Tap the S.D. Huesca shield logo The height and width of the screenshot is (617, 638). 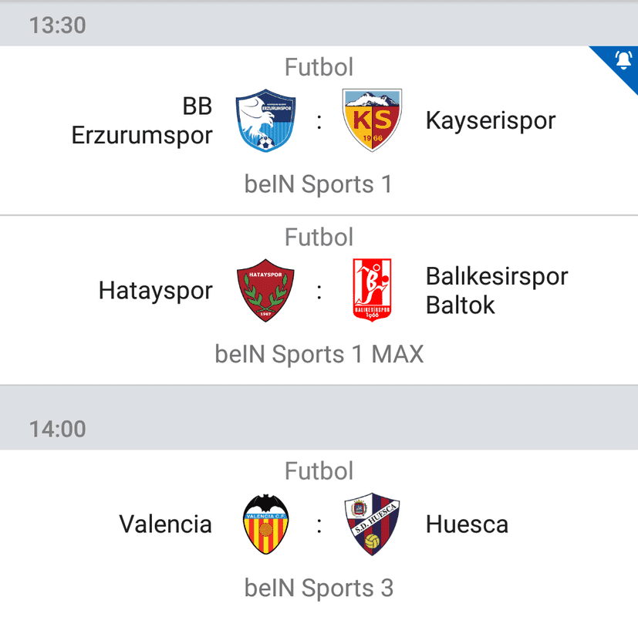point(372,524)
